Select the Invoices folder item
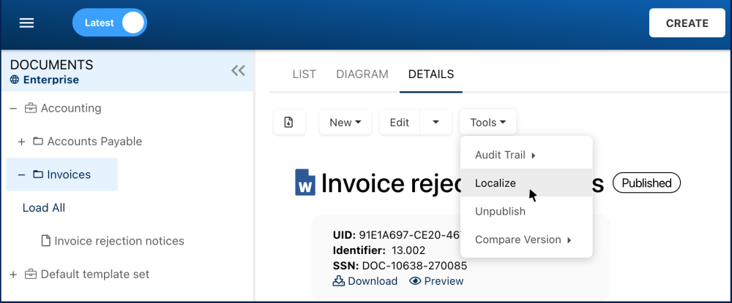The image size is (732, 303). (x=69, y=174)
